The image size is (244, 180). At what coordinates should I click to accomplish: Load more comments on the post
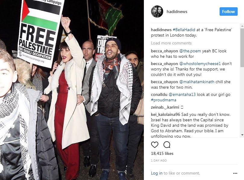pos(171,43)
